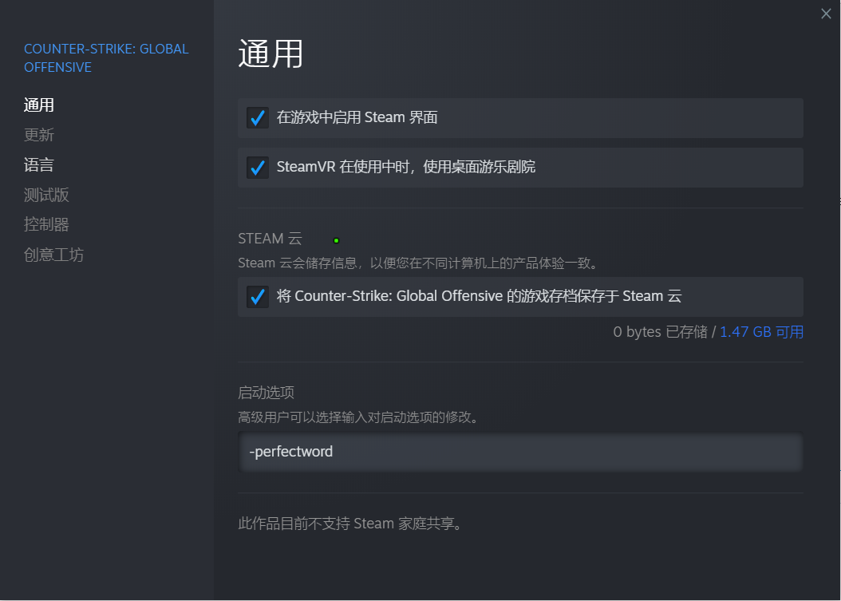Viewport: 841px width, 601px height.
Task: Open the 通用 tab in the sidebar
Action: point(38,105)
